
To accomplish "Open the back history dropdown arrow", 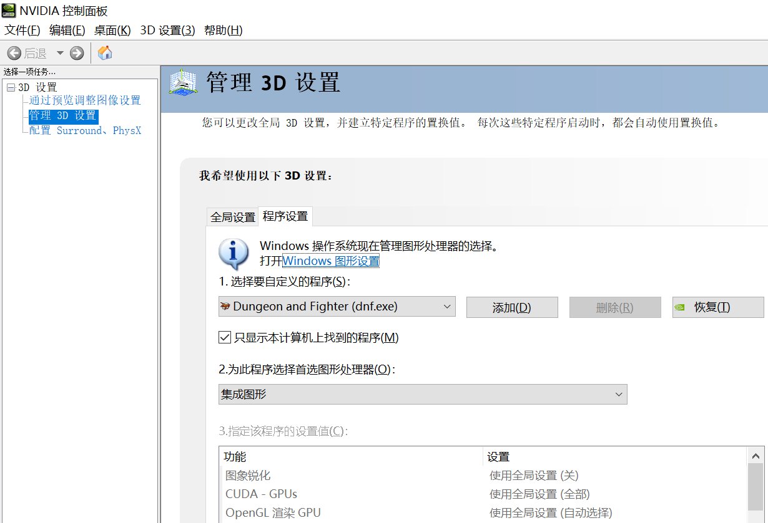I will (60, 54).
